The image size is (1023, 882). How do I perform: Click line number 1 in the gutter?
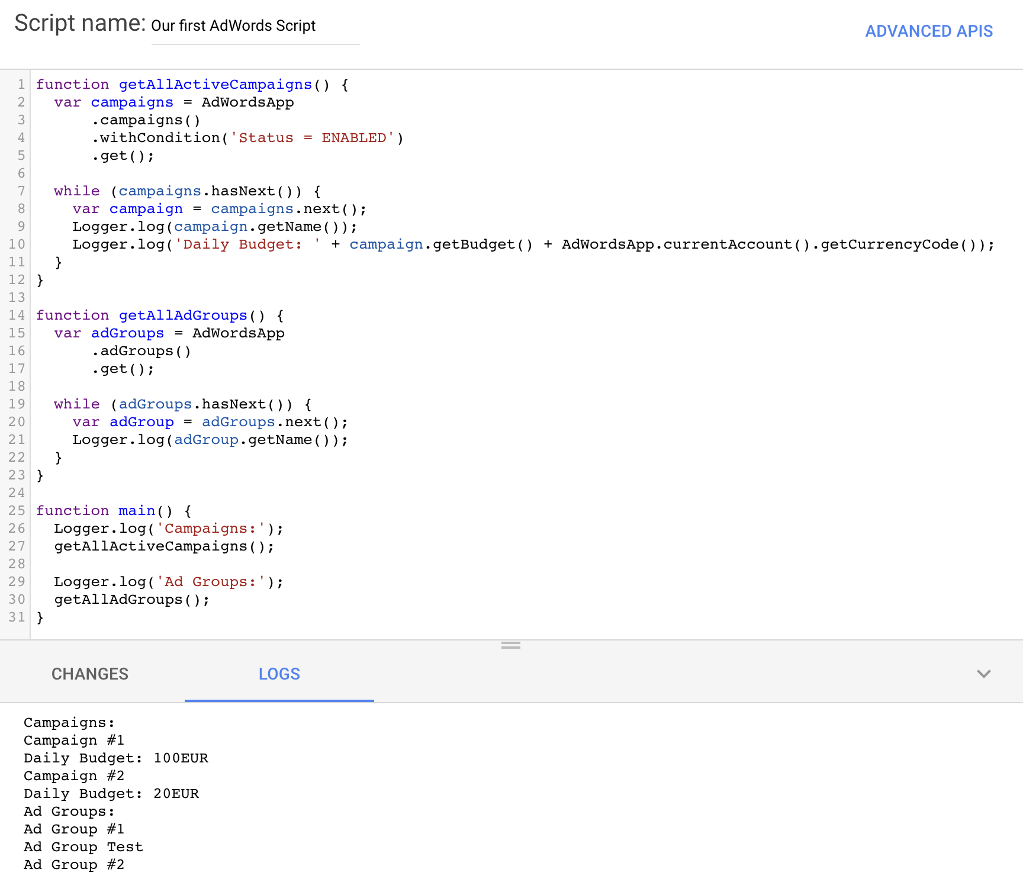tap(21, 85)
